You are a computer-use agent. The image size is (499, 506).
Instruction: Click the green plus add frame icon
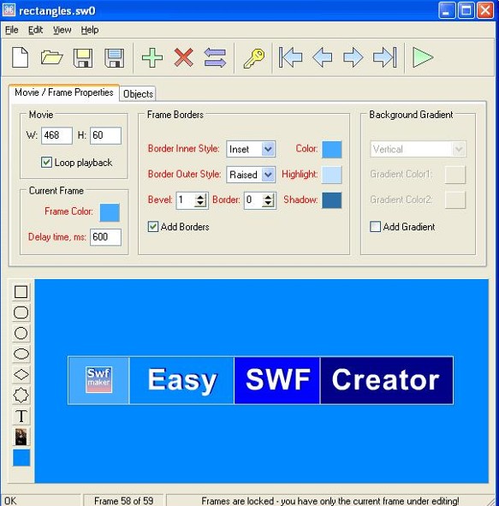point(152,57)
